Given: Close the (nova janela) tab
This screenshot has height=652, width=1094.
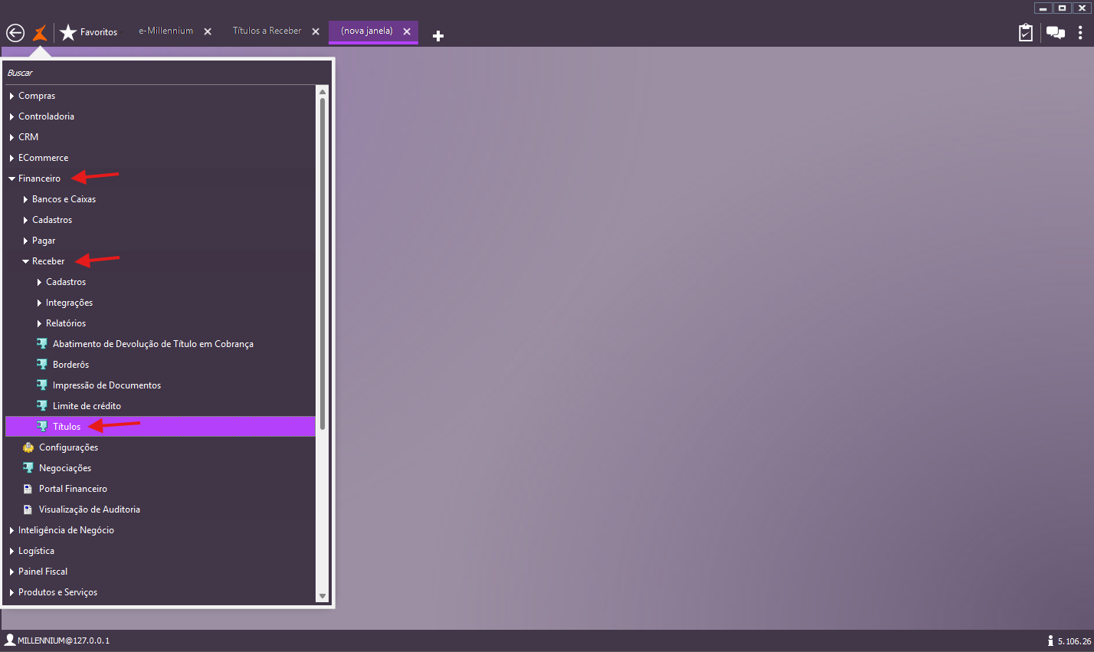Looking at the screenshot, I should coord(407,31).
